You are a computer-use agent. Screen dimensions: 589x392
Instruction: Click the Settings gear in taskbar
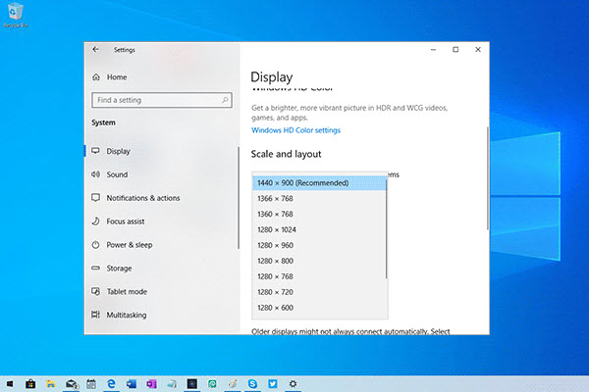pyautogui.click(x=293, y=384)
